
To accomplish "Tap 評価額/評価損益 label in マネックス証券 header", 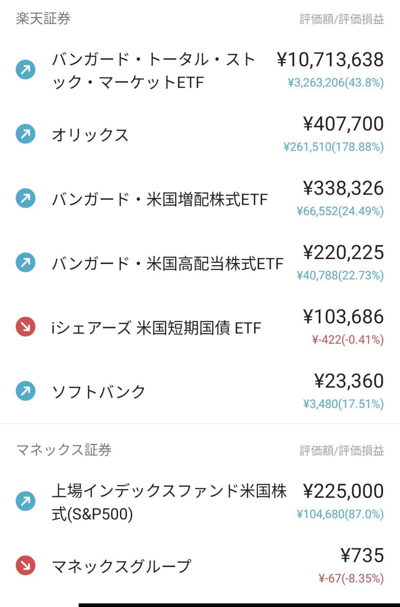I will 342,451.
